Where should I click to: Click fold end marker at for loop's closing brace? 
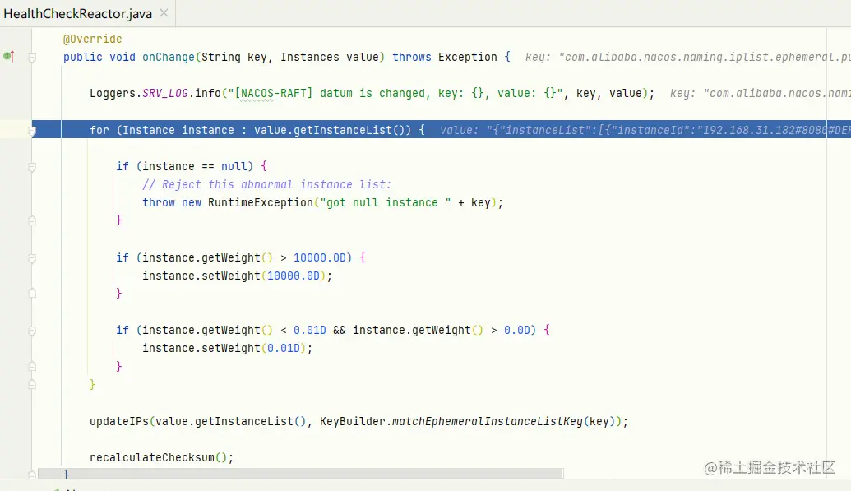[x=32, y=385]
